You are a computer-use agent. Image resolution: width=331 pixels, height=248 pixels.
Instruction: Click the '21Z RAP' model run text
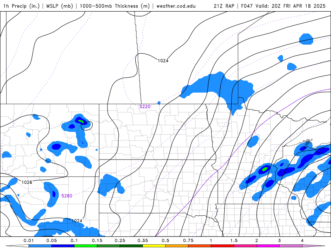point(224,6)
